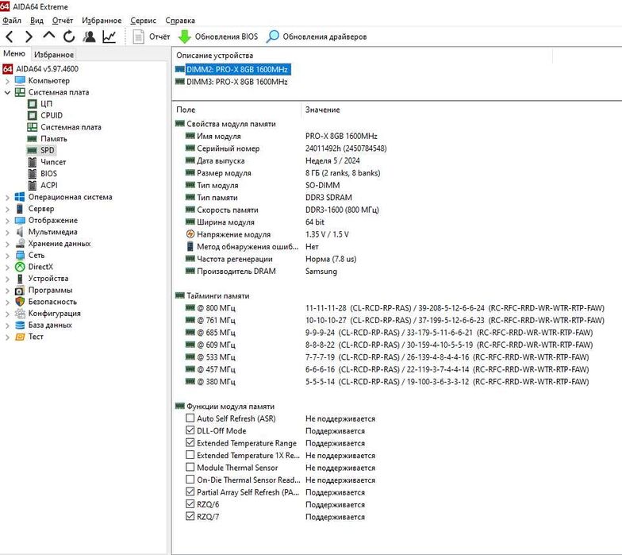Toggle Auto Self Refresh (ASR) checkbox

[x=190, y=418]
